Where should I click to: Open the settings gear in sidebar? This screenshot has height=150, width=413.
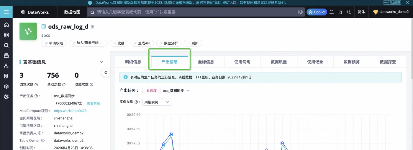6,97
